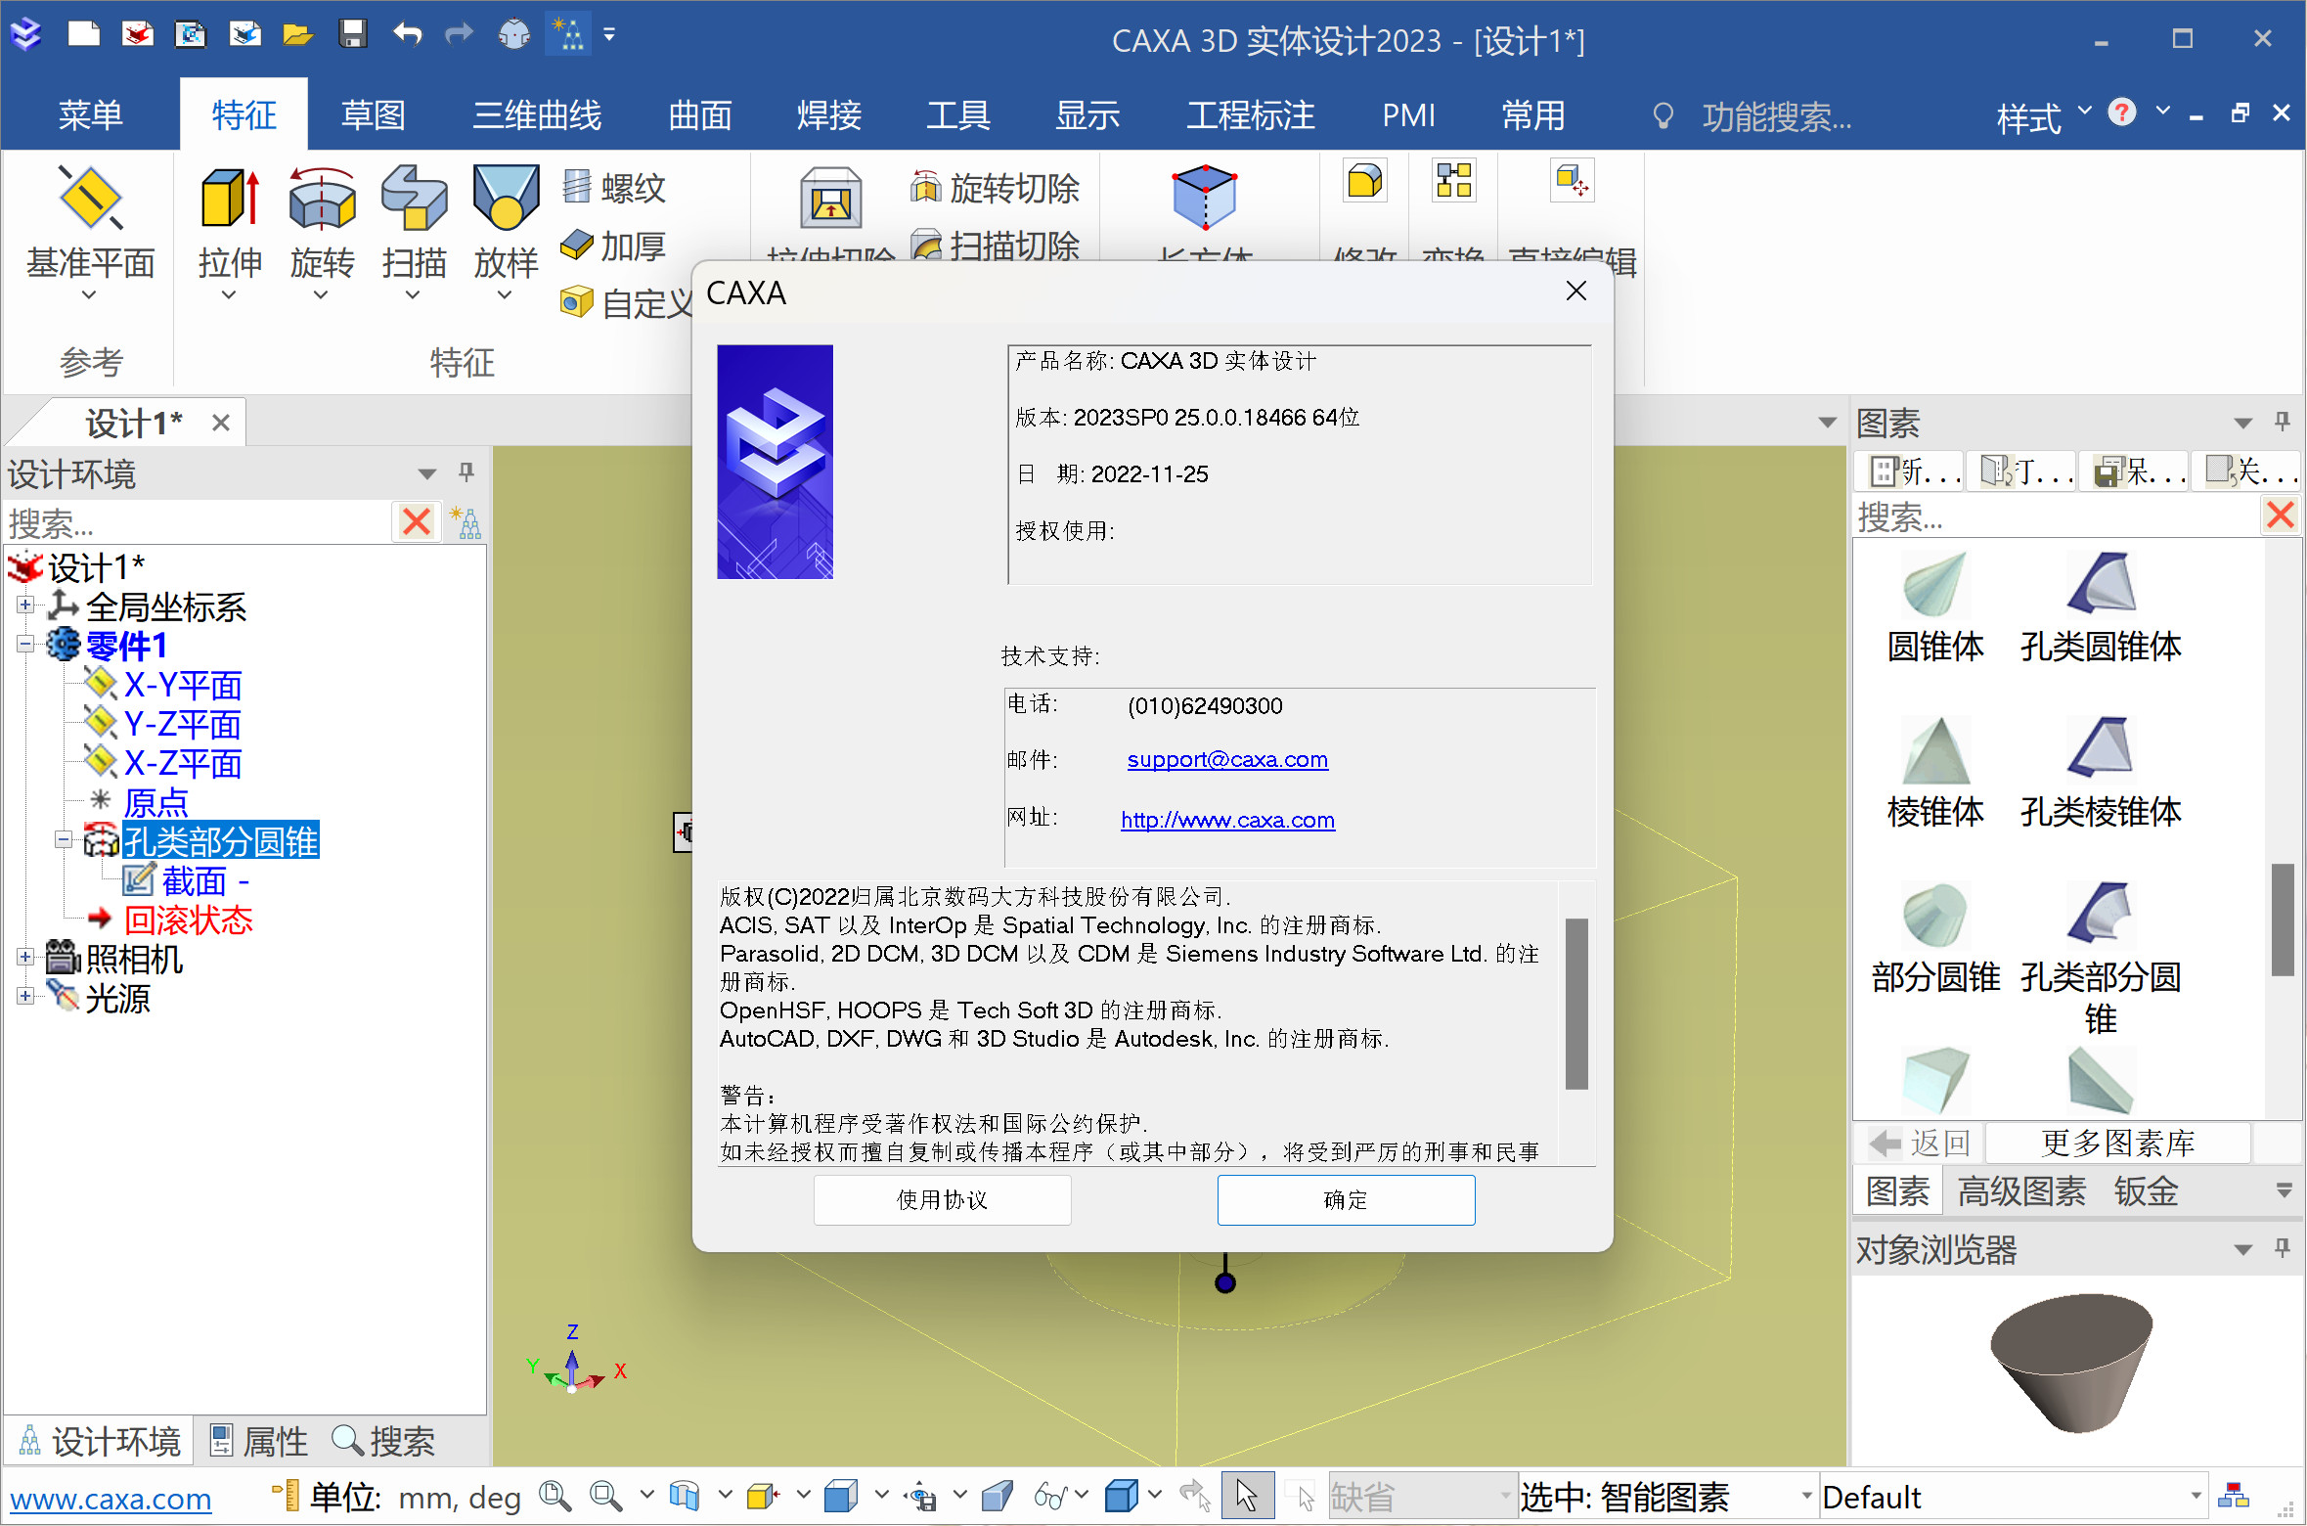
Task: Switch to the 三维曲线 ribbon tab
Action: pyautogui.click(x=537, y=115)
